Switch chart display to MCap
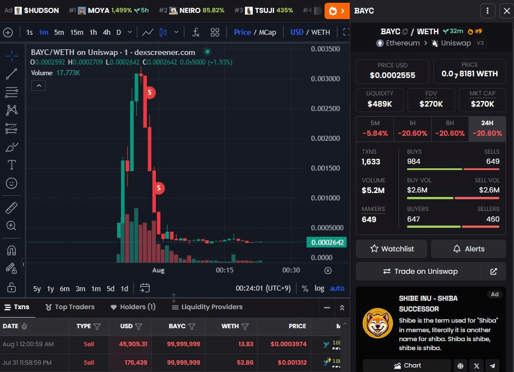This screenshot has height=372, width=514. (267, 32)
